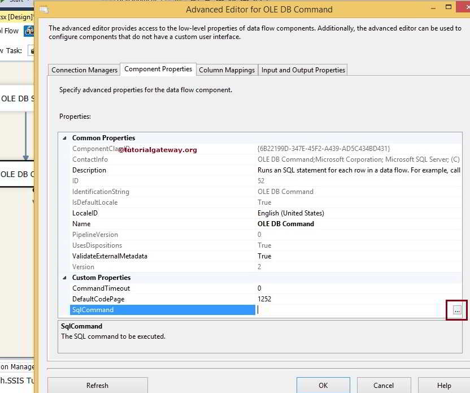
Task: Collapse the Custom Properties group
Action: [x=64, y=278]
